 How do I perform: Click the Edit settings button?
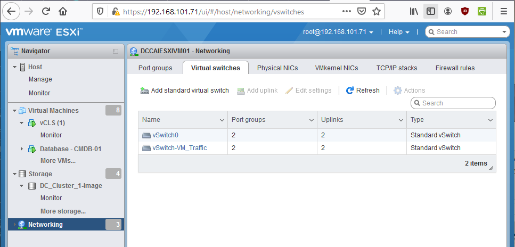308,90
